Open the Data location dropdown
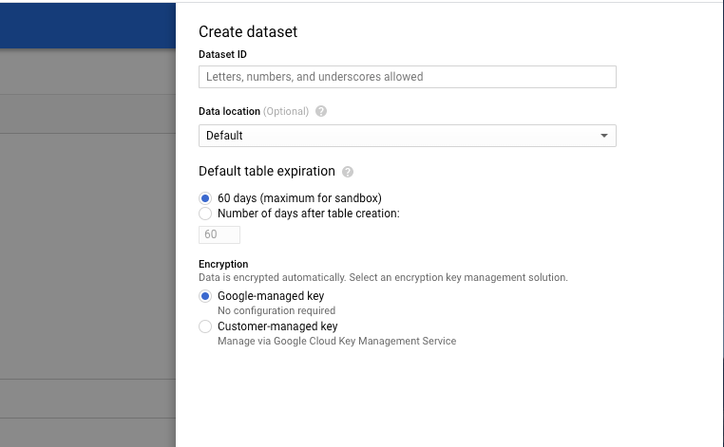724x447 pixels. (408, 136)
